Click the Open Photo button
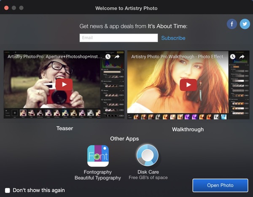This screenshot has width=253, height=197. 220,185
